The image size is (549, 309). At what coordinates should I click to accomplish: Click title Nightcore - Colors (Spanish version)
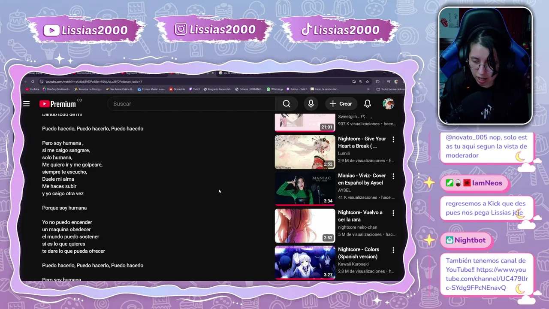[x=359, y=253]
